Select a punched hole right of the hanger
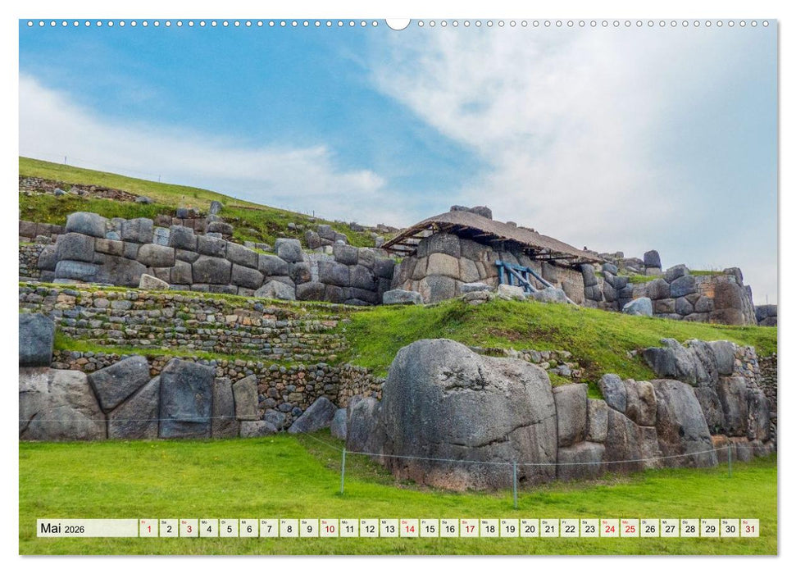The image size is (796, 574). 422,25
